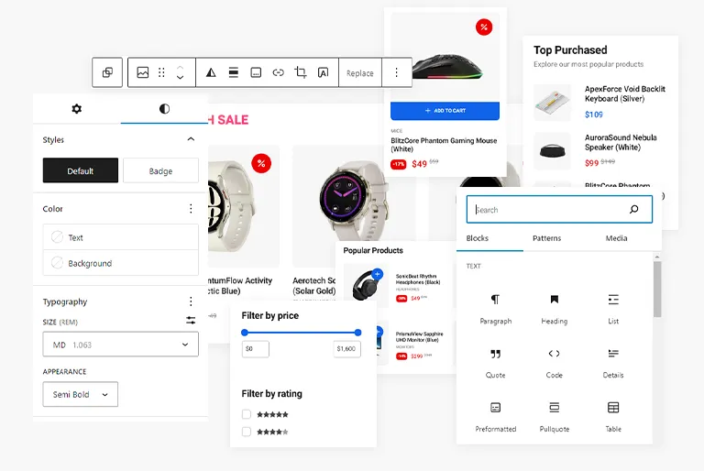Check the five-star rating filter checkbox
704x471 pixels.
(247, 414)
